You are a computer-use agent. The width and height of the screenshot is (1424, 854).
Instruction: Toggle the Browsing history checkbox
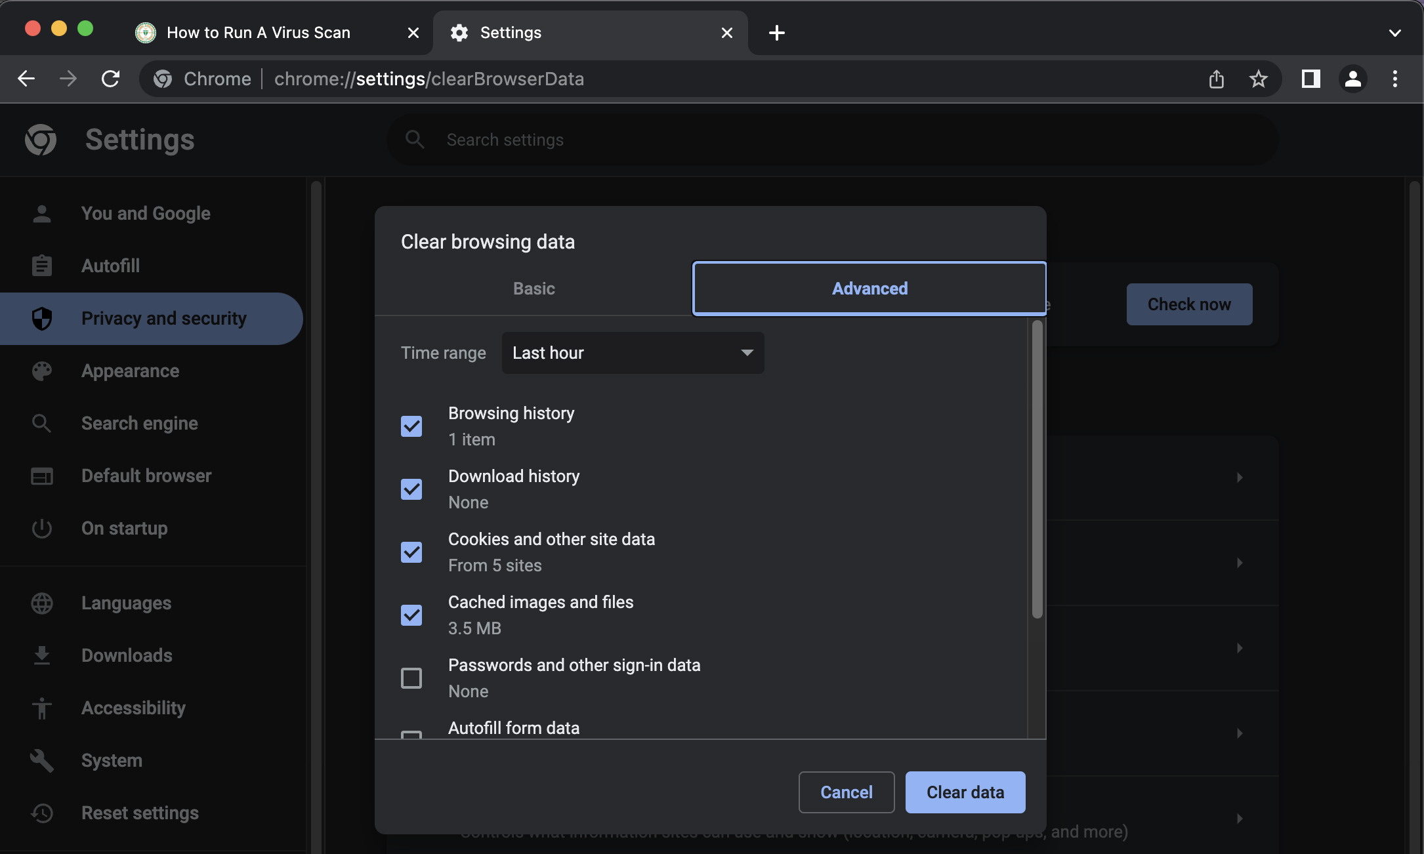click(x=412, y=425)
